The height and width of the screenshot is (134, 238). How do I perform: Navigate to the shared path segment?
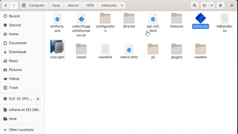[73, 5]
